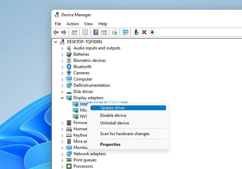The height and width of the screenshot is (169, 242).
Task: Open Properties from the context menu
Action: click(x=110, y=144)
